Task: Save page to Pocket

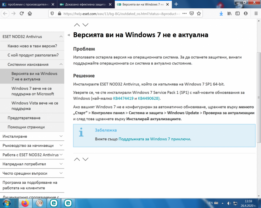Action: [192, 14]
